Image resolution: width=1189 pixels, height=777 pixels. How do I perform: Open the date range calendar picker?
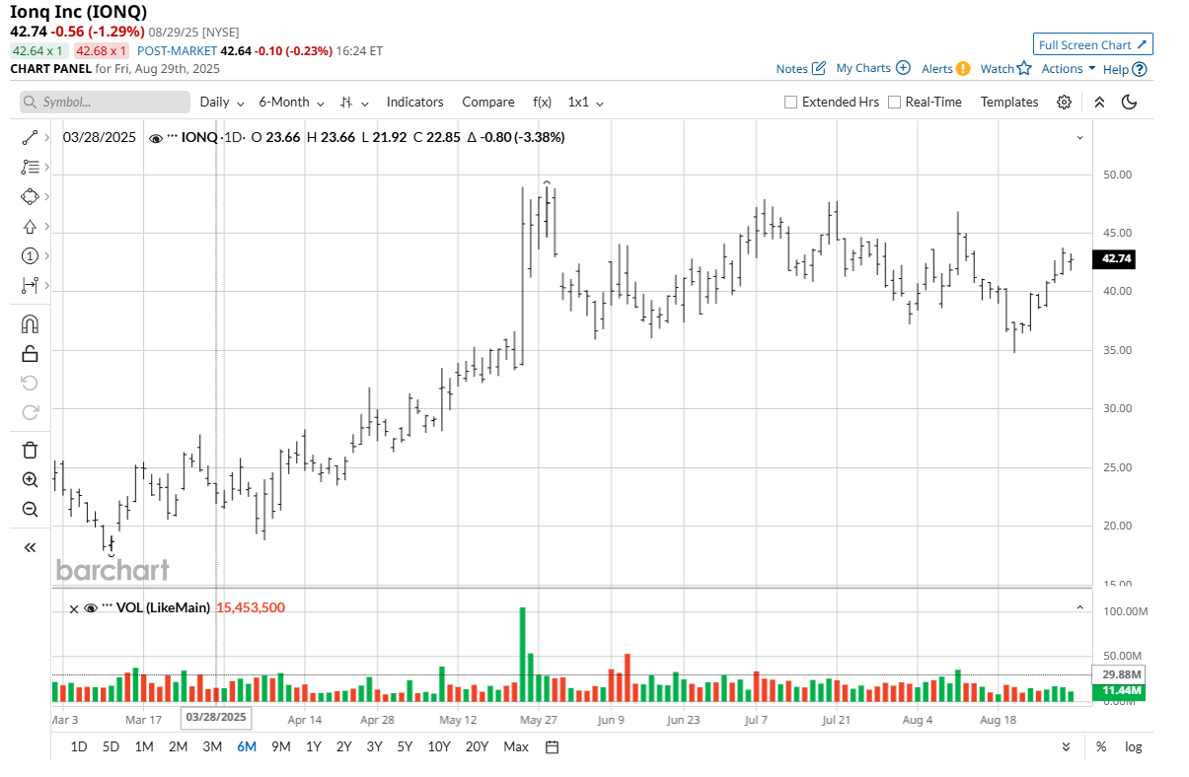pos(553,746)
